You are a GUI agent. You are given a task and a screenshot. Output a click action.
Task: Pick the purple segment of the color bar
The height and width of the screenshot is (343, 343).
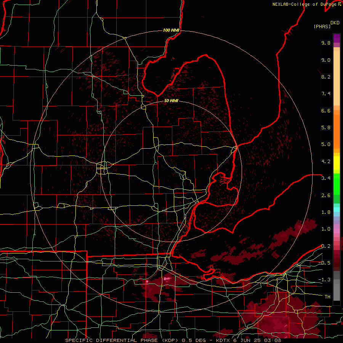(x=337, y=38)
